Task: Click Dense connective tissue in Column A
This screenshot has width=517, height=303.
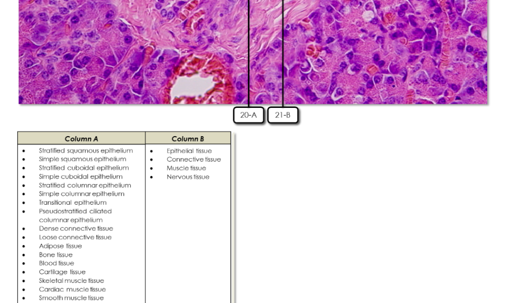Action: click(76, 228)
